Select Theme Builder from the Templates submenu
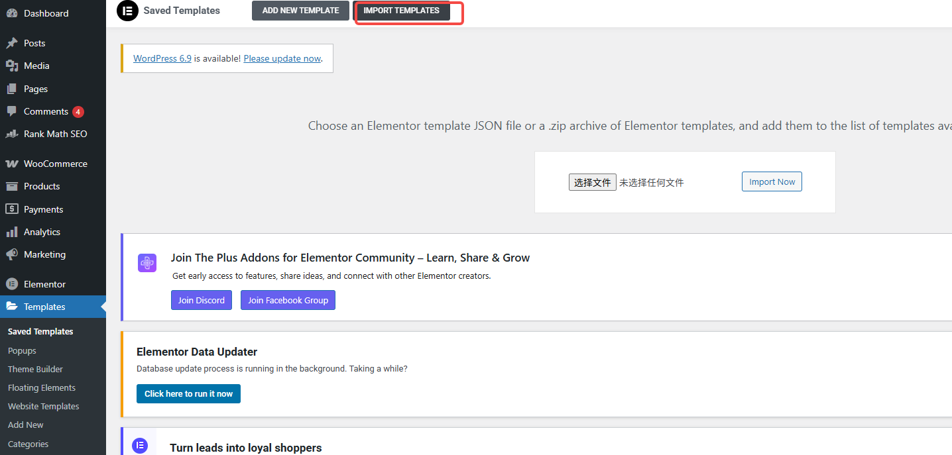 point(35,369)
